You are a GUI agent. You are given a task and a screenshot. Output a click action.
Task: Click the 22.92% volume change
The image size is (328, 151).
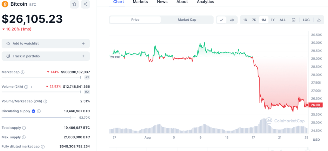[55, 87]
